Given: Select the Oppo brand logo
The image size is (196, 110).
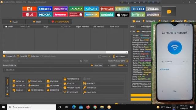Looking at the screenshot, I should pyautogui.click(x=76, y=9).
